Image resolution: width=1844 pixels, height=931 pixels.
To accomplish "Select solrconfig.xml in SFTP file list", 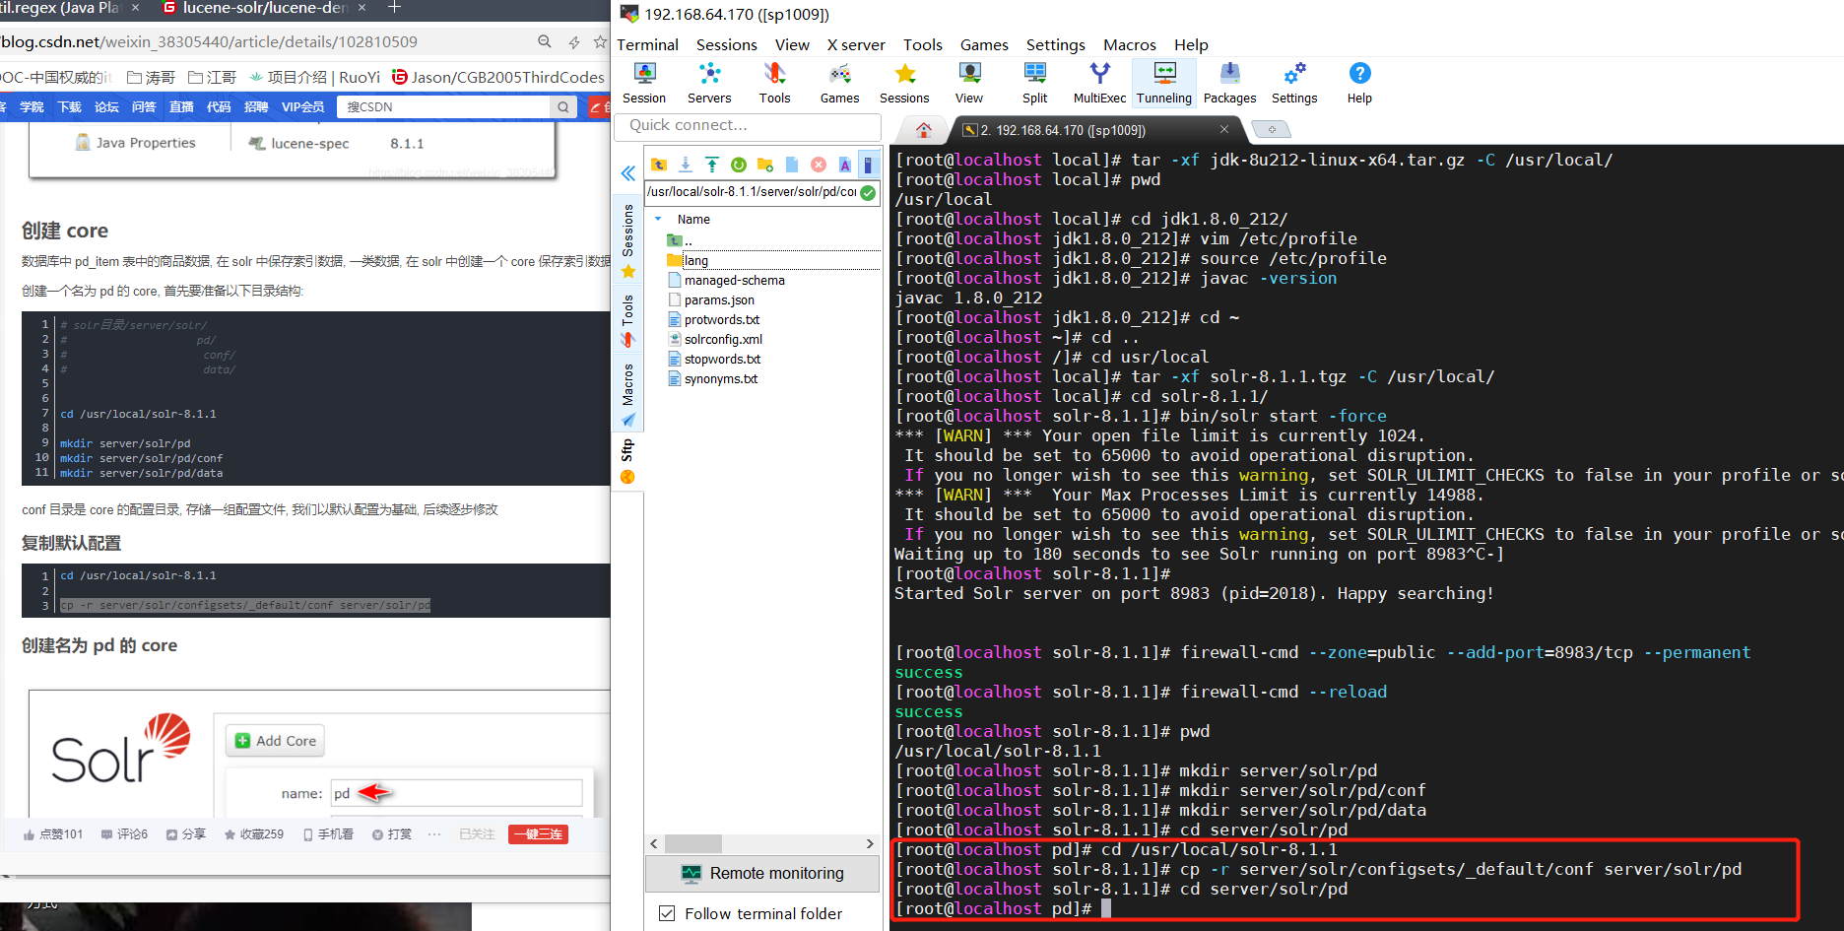I will 723,339.
